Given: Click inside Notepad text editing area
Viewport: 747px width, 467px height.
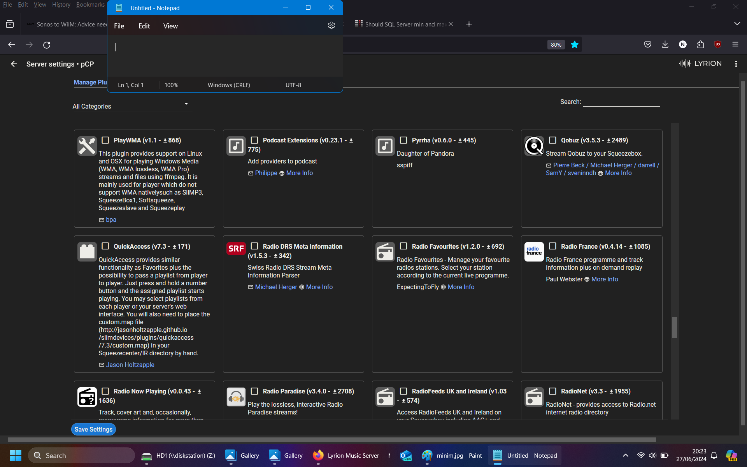Looking at the screenshot, I should (x=225, y=56).
